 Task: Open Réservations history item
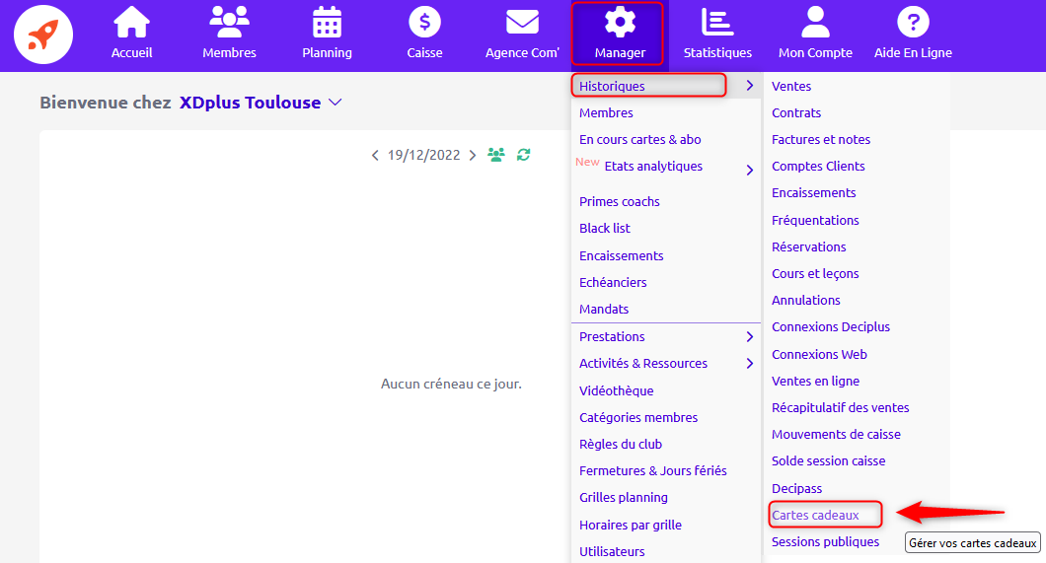click(808, 247)
